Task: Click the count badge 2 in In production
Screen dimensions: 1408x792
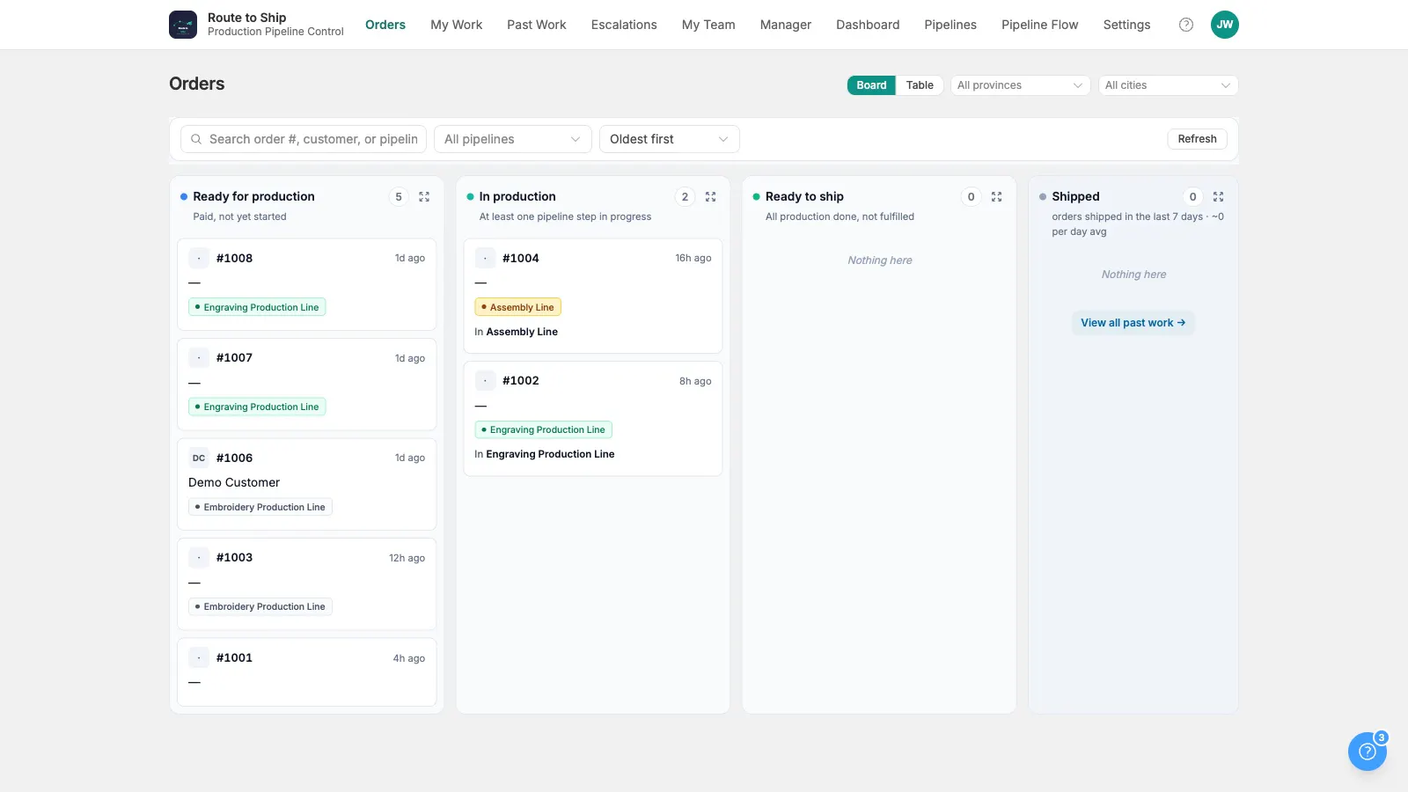Action: (685, 197)
